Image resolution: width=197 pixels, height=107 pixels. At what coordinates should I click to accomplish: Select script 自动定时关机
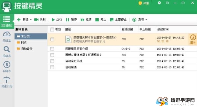(x=74, y=61)
